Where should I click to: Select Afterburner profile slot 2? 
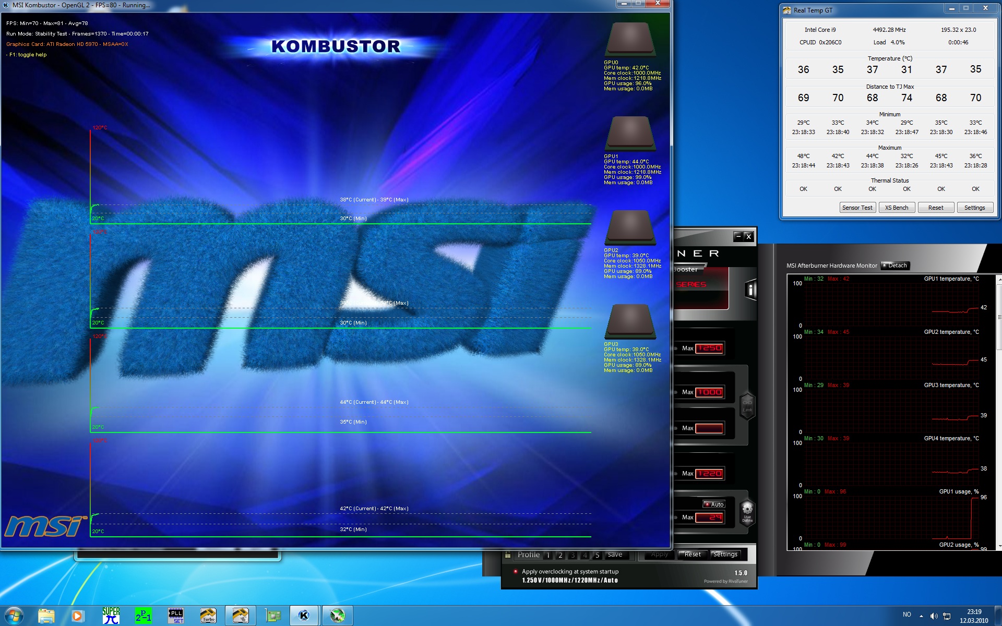coord(560,555)
